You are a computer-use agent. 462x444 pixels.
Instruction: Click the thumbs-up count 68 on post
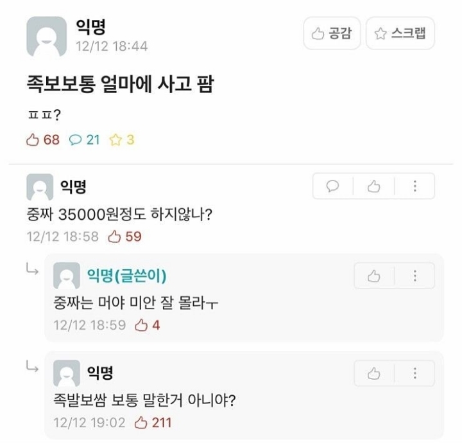(43, 139)
